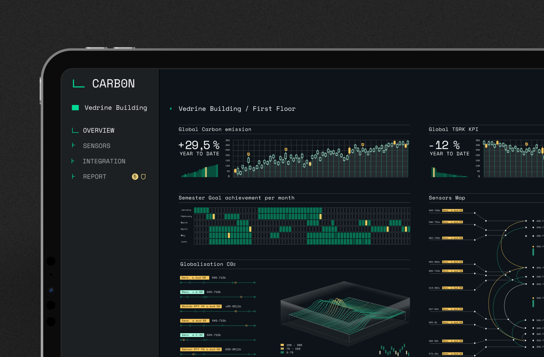The height and width of the screenshot is (357, 544).
Task: Click the Vedrine Building / First Floor breadcrumb
Action: [237, 109]
